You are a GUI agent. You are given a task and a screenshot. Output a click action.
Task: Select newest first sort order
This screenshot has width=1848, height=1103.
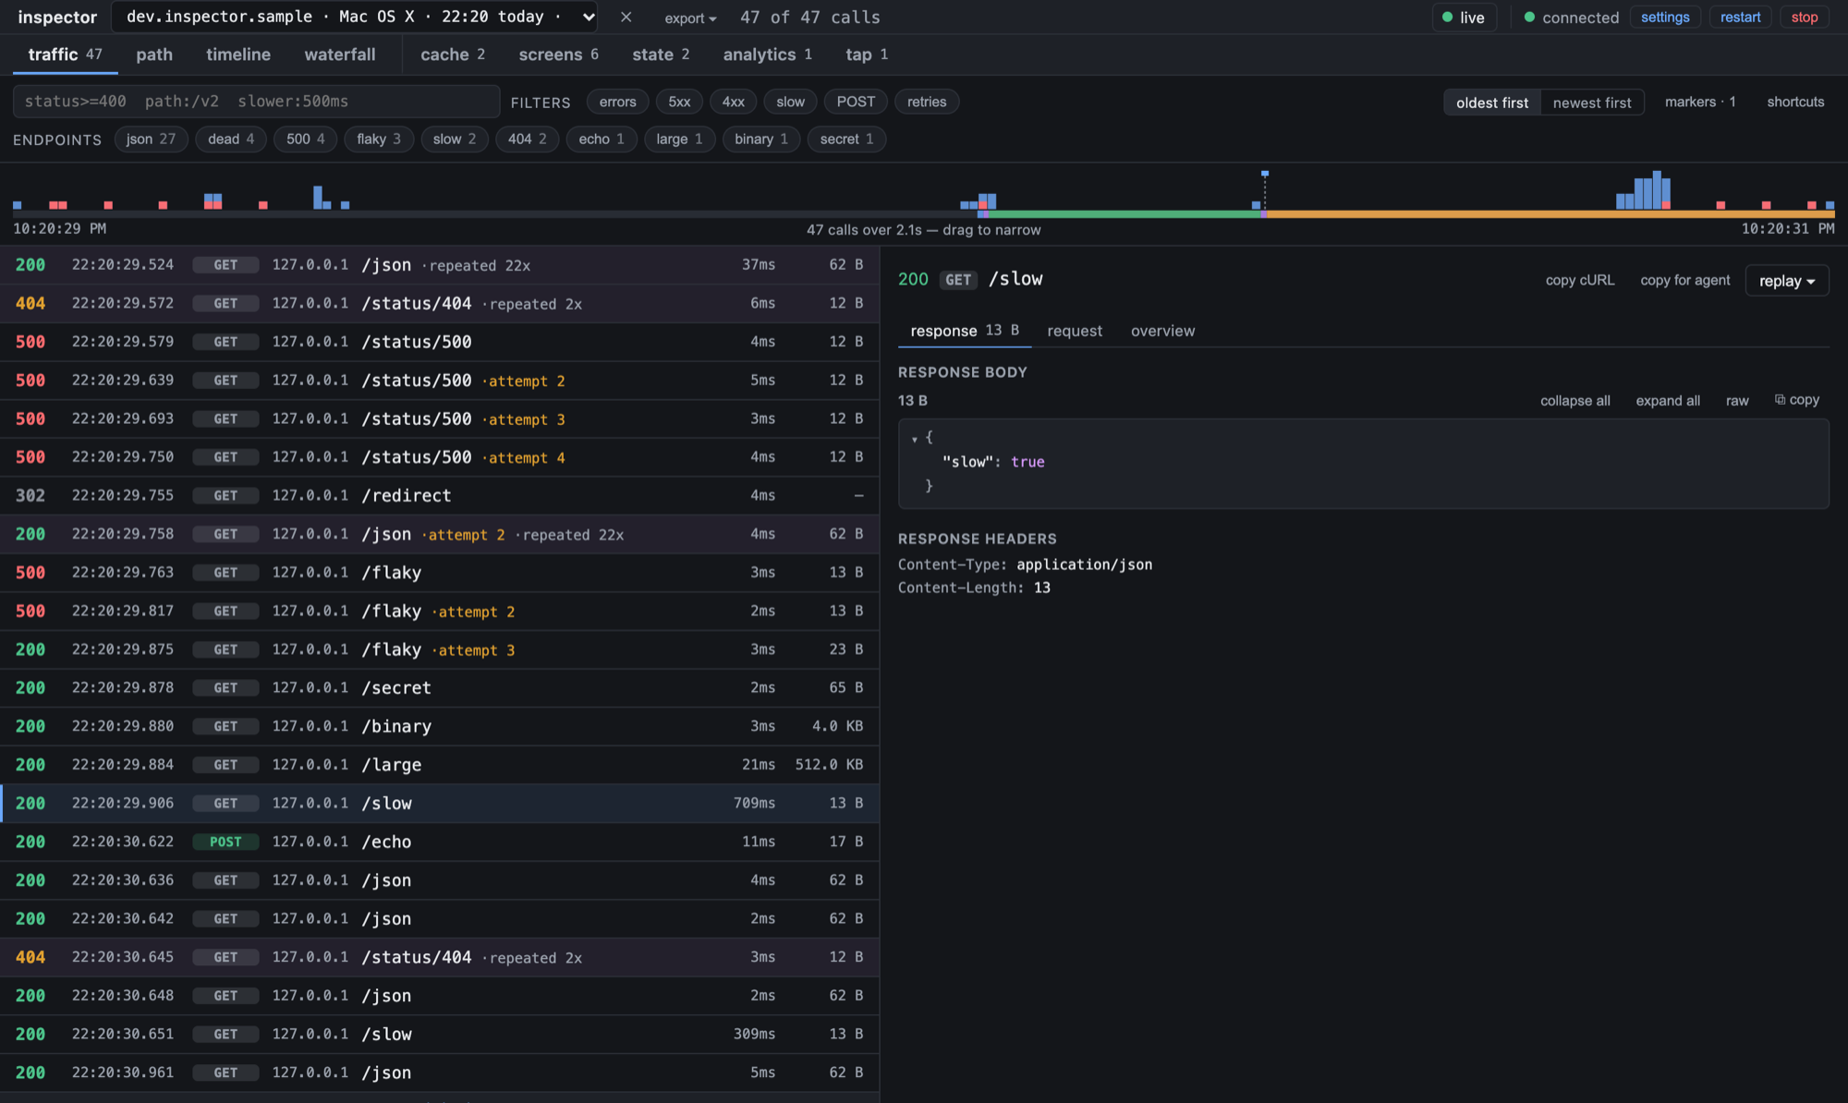pyautogui.click(x=1592, y=103)
